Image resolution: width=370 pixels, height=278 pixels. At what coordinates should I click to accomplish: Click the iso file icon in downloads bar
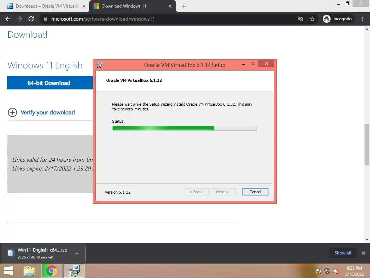pos(10,253)
